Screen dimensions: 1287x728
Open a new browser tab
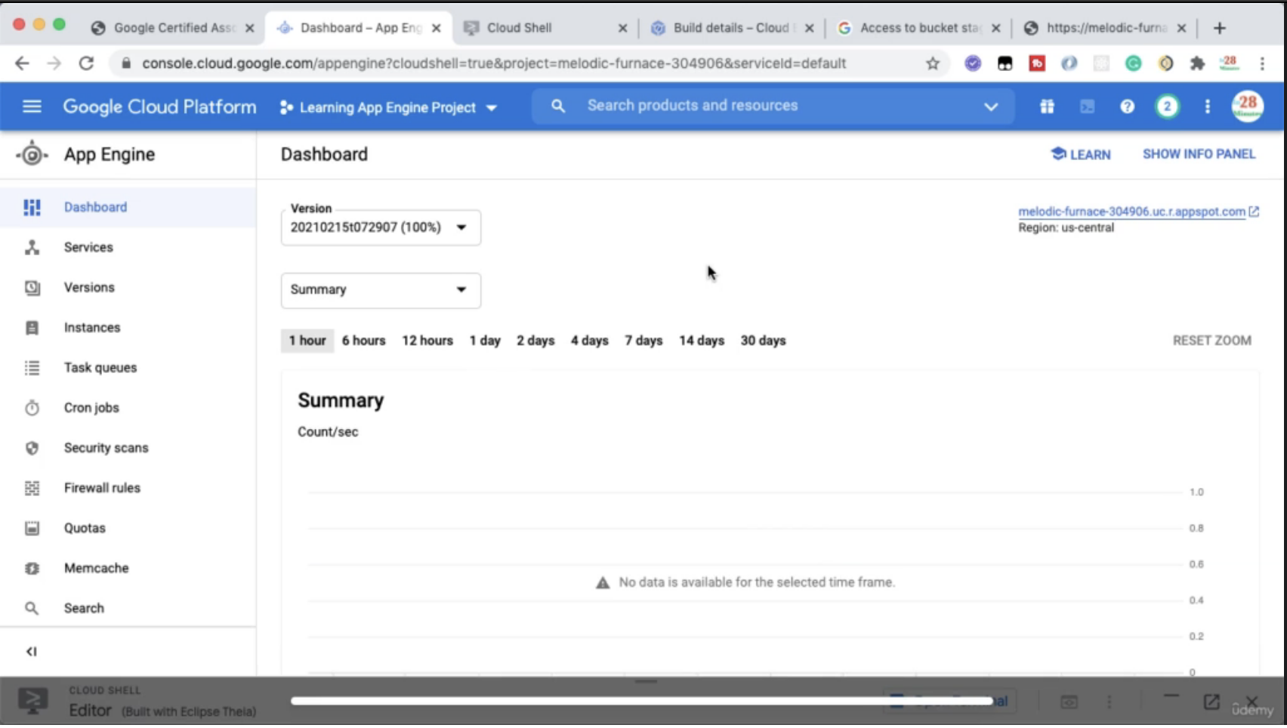pyautogui.click(x=1219, y=28)
